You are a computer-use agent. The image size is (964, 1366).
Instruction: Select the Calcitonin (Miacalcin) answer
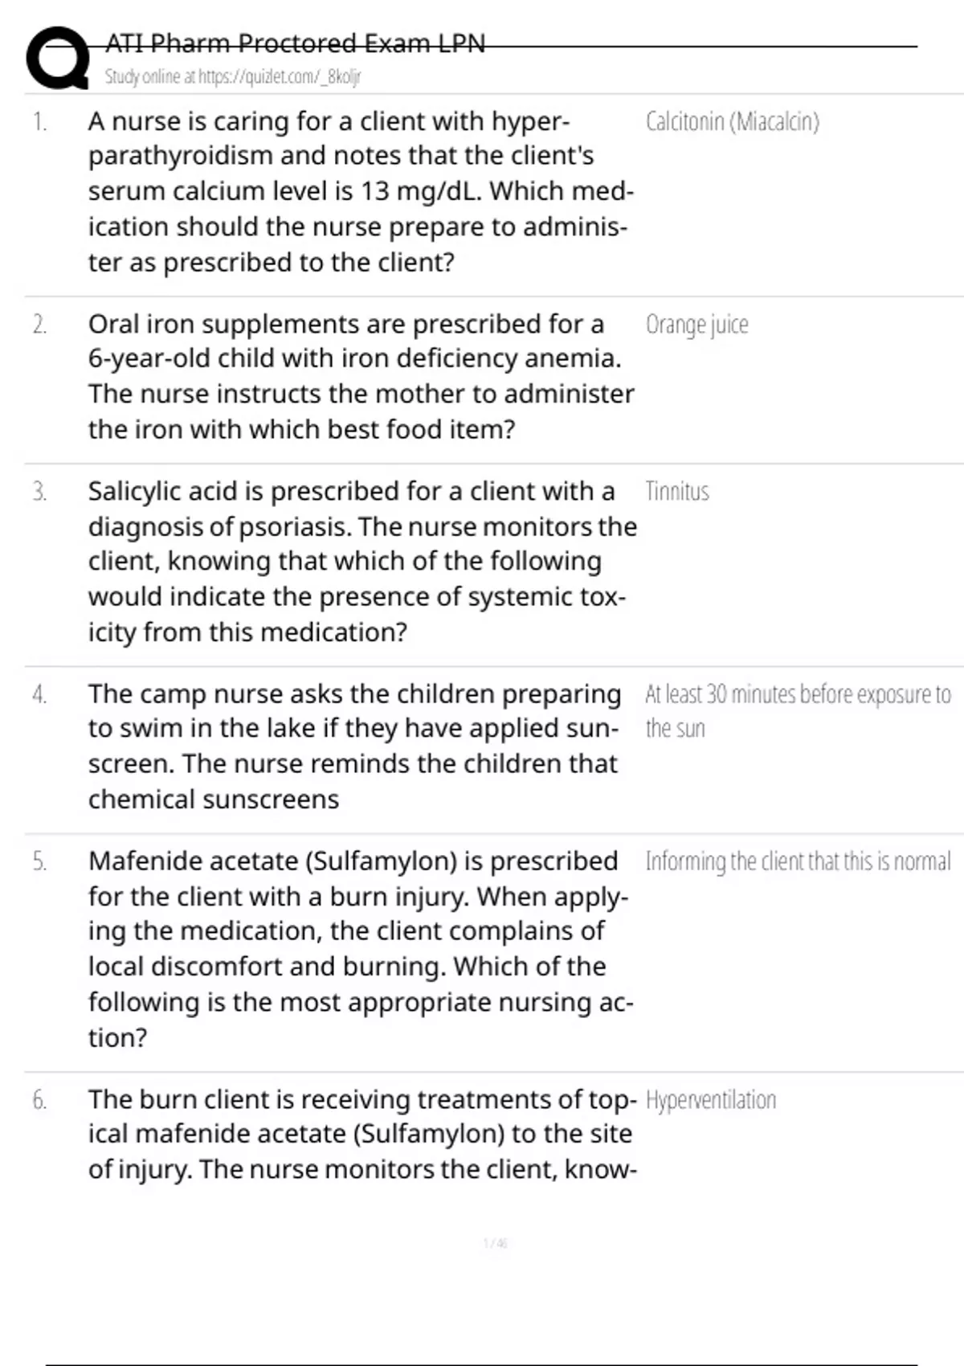[732, 122]
